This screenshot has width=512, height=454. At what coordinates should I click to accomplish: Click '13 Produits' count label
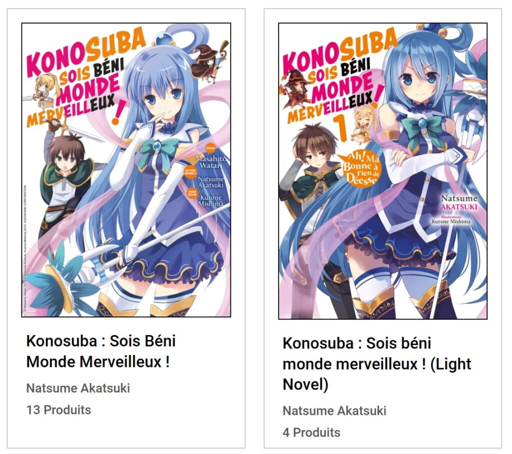(x=59, y=409)
